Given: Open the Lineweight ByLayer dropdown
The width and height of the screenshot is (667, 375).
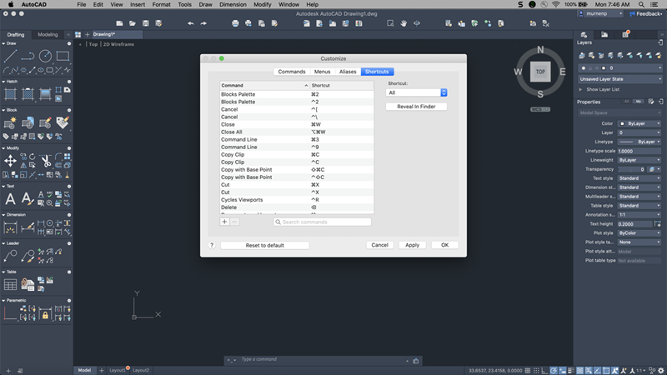Looking at the screenshot, I should click(x=639, y=160).
